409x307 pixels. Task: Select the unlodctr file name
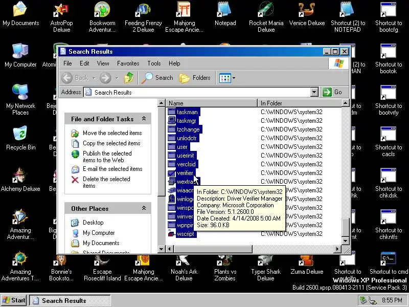point(187,138)
